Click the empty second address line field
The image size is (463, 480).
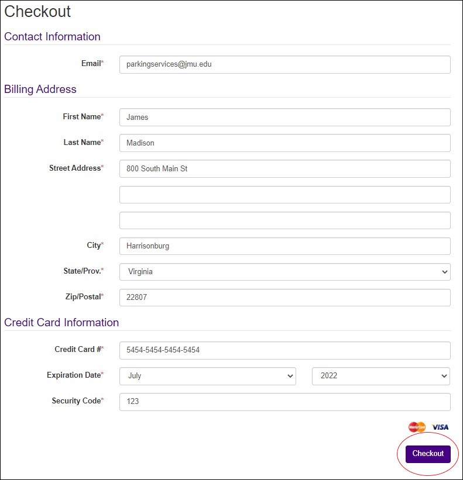(x=284, y=194)
